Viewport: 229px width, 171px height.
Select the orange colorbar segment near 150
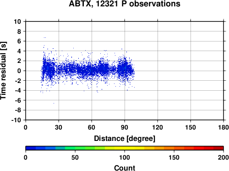click(x=174, y=148)
